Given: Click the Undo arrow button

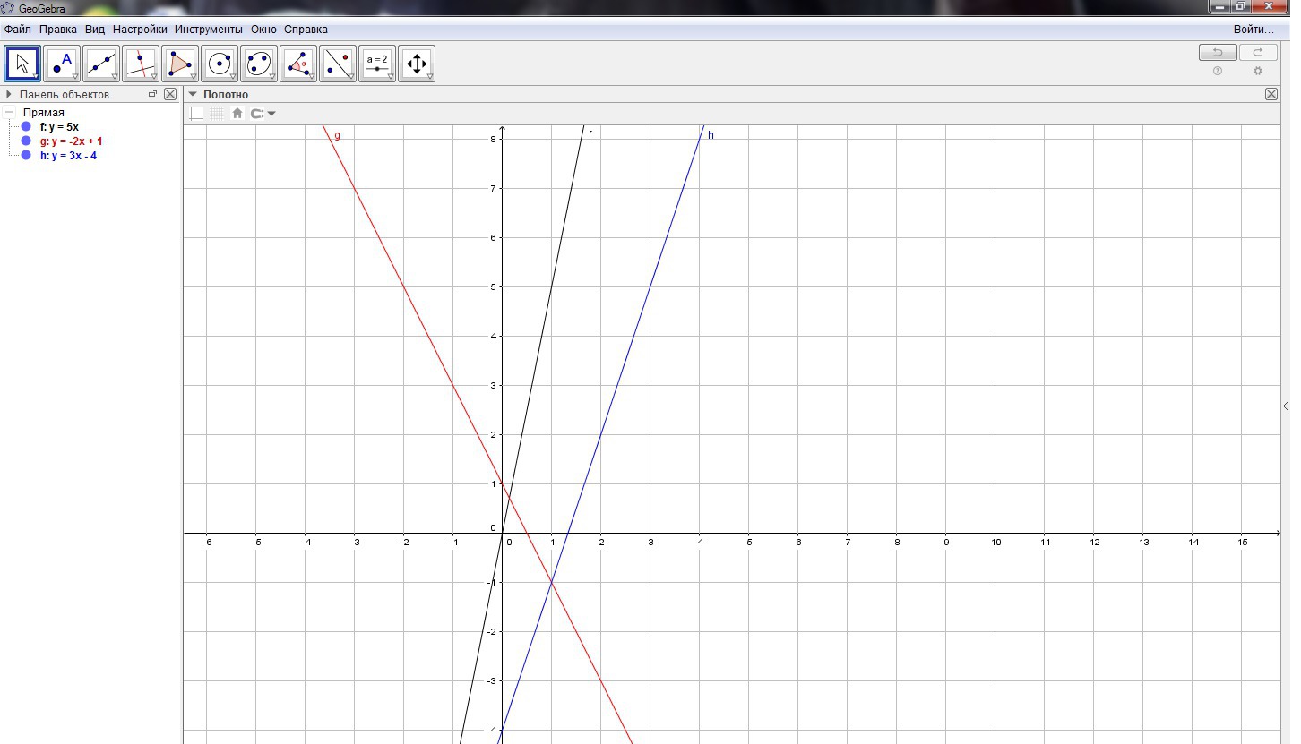Looking at the screenshot, I should 1218,53.
